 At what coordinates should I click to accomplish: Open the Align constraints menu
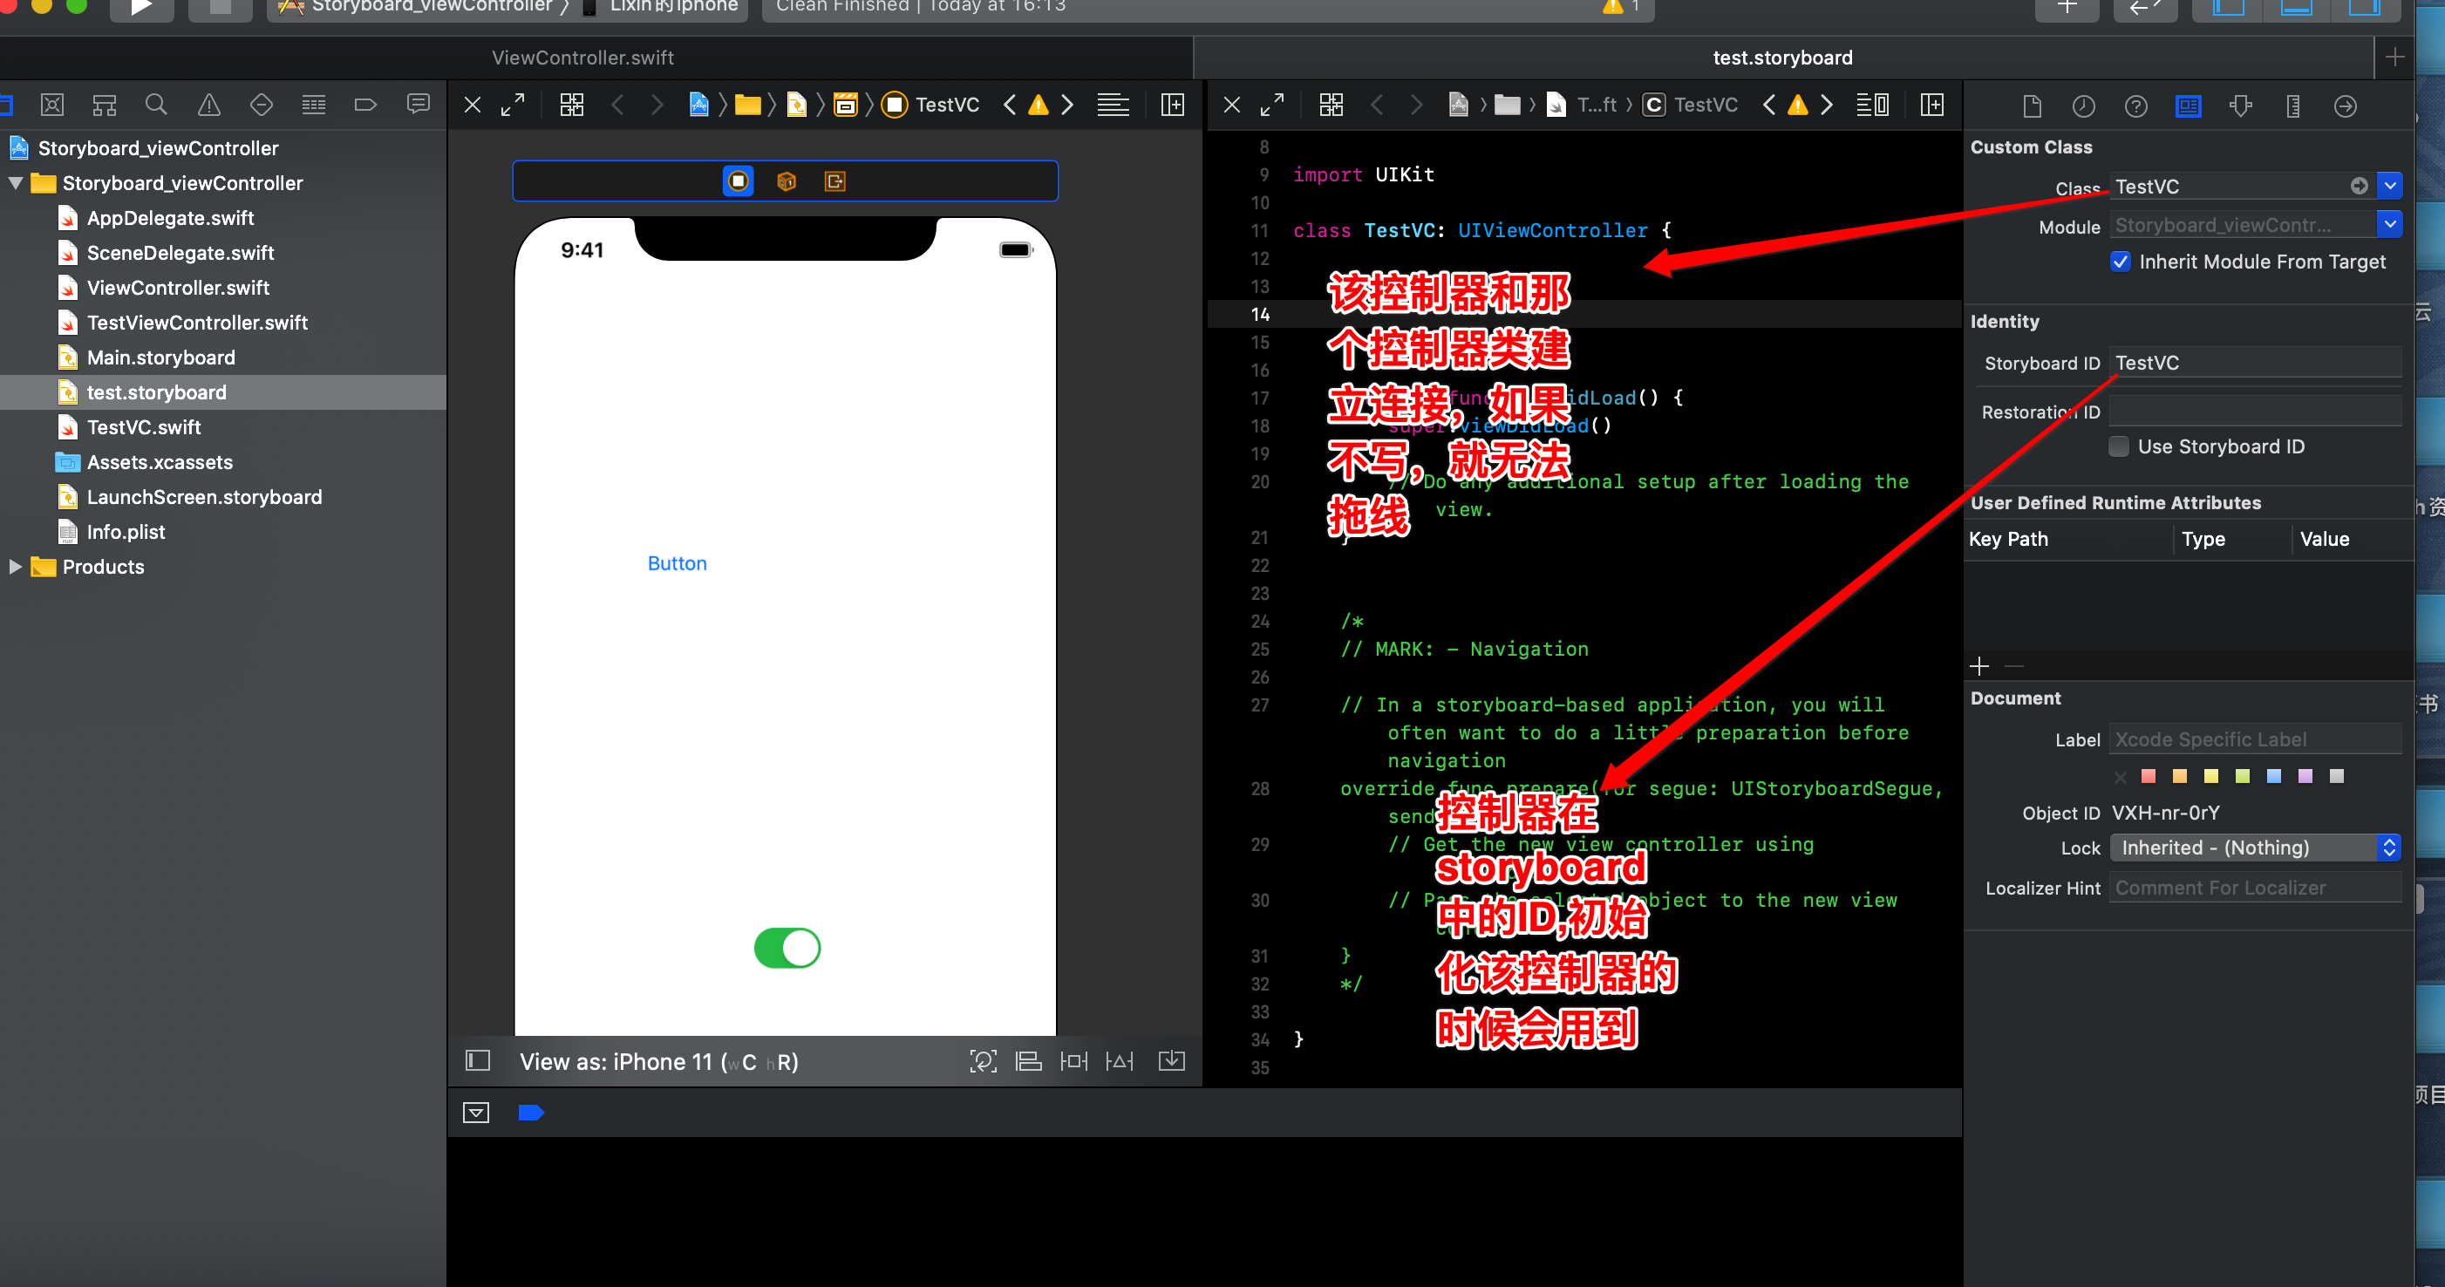1029,1061
